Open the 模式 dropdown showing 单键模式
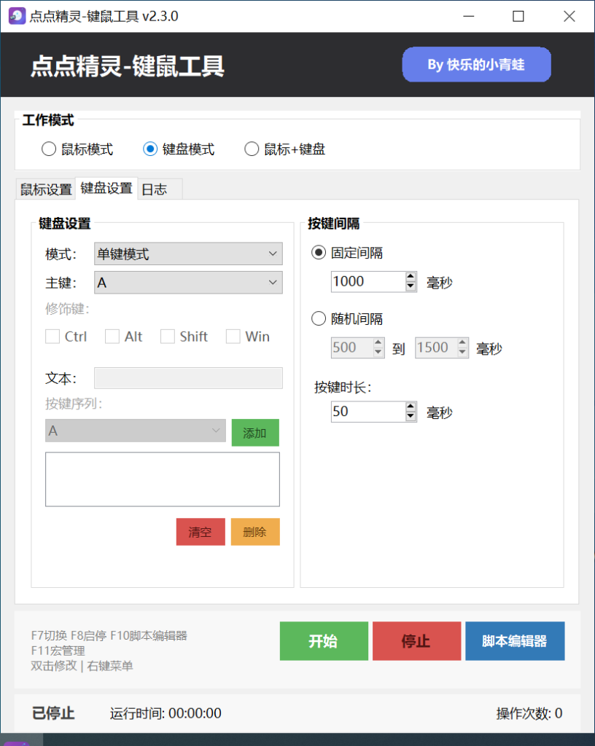The image size is (595, 746). [187, 253]
